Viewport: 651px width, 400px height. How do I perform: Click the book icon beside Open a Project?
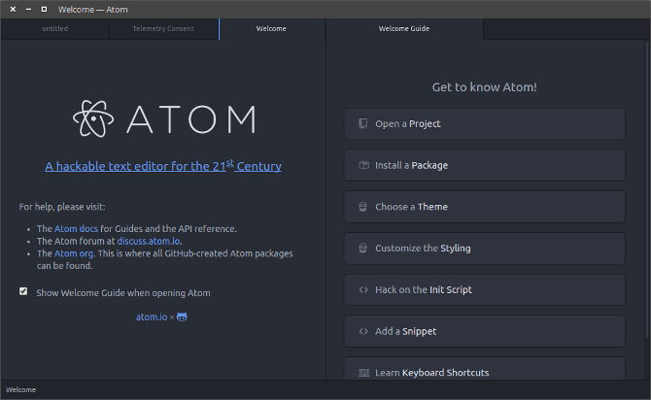pyautogui.click(x=363, y=123)
